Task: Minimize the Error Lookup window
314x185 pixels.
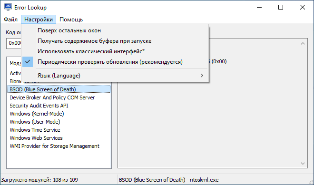Action: [259, 8]
